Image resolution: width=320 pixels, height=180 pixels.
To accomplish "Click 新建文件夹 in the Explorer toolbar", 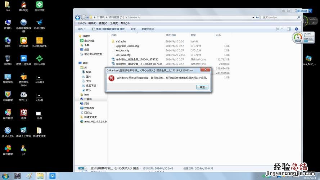I will (148, 29).
